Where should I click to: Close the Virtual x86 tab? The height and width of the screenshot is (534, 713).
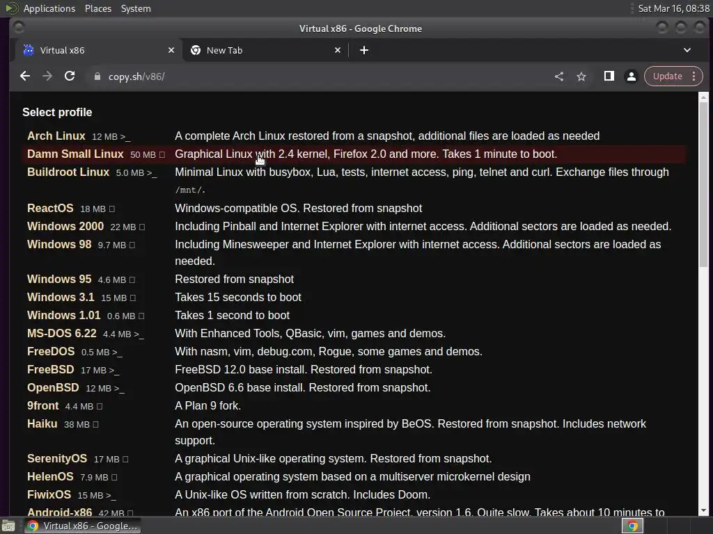coord(171,50)
